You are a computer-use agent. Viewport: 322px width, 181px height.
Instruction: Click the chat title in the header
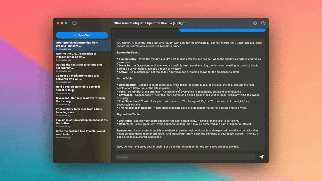[x=151, y=23]
